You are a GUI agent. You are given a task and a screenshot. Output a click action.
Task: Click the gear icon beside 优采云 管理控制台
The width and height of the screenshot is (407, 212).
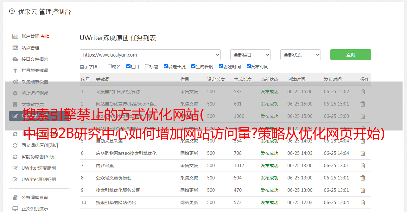pos(12,11)
